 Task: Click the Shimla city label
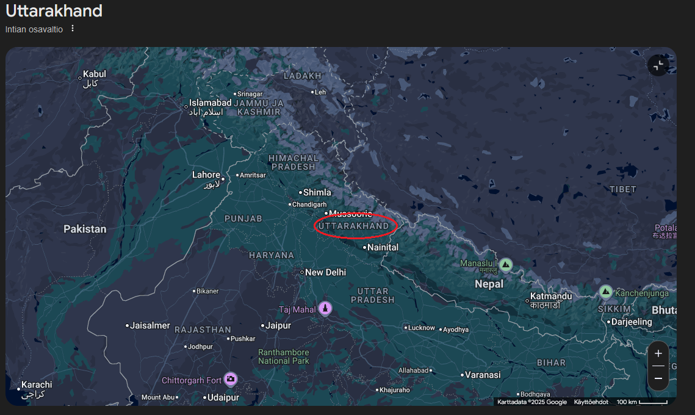click(x=317, y=192)
